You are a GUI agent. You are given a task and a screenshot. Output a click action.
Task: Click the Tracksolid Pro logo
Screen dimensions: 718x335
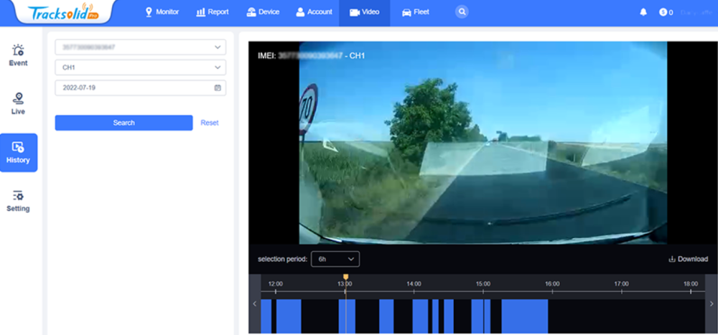60,12
